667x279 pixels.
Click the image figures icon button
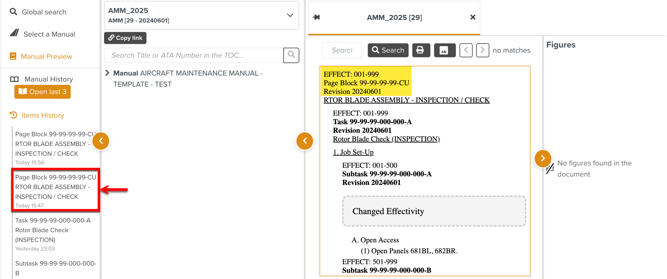[444, 50]
